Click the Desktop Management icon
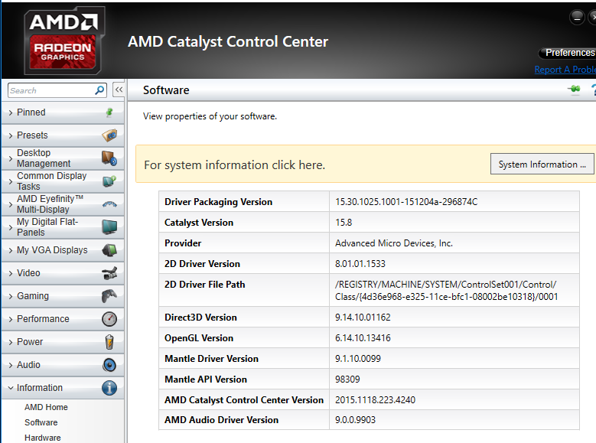This screenshot has width=596, height=443. pyautogui.click(x=109, y=158)
